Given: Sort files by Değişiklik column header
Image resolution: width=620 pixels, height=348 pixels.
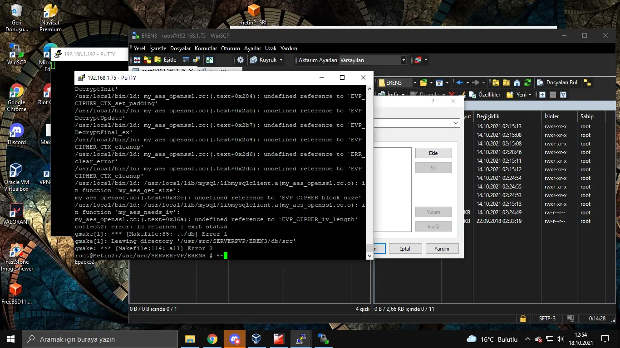Looking at the screenshot, I should click(488, 116).
